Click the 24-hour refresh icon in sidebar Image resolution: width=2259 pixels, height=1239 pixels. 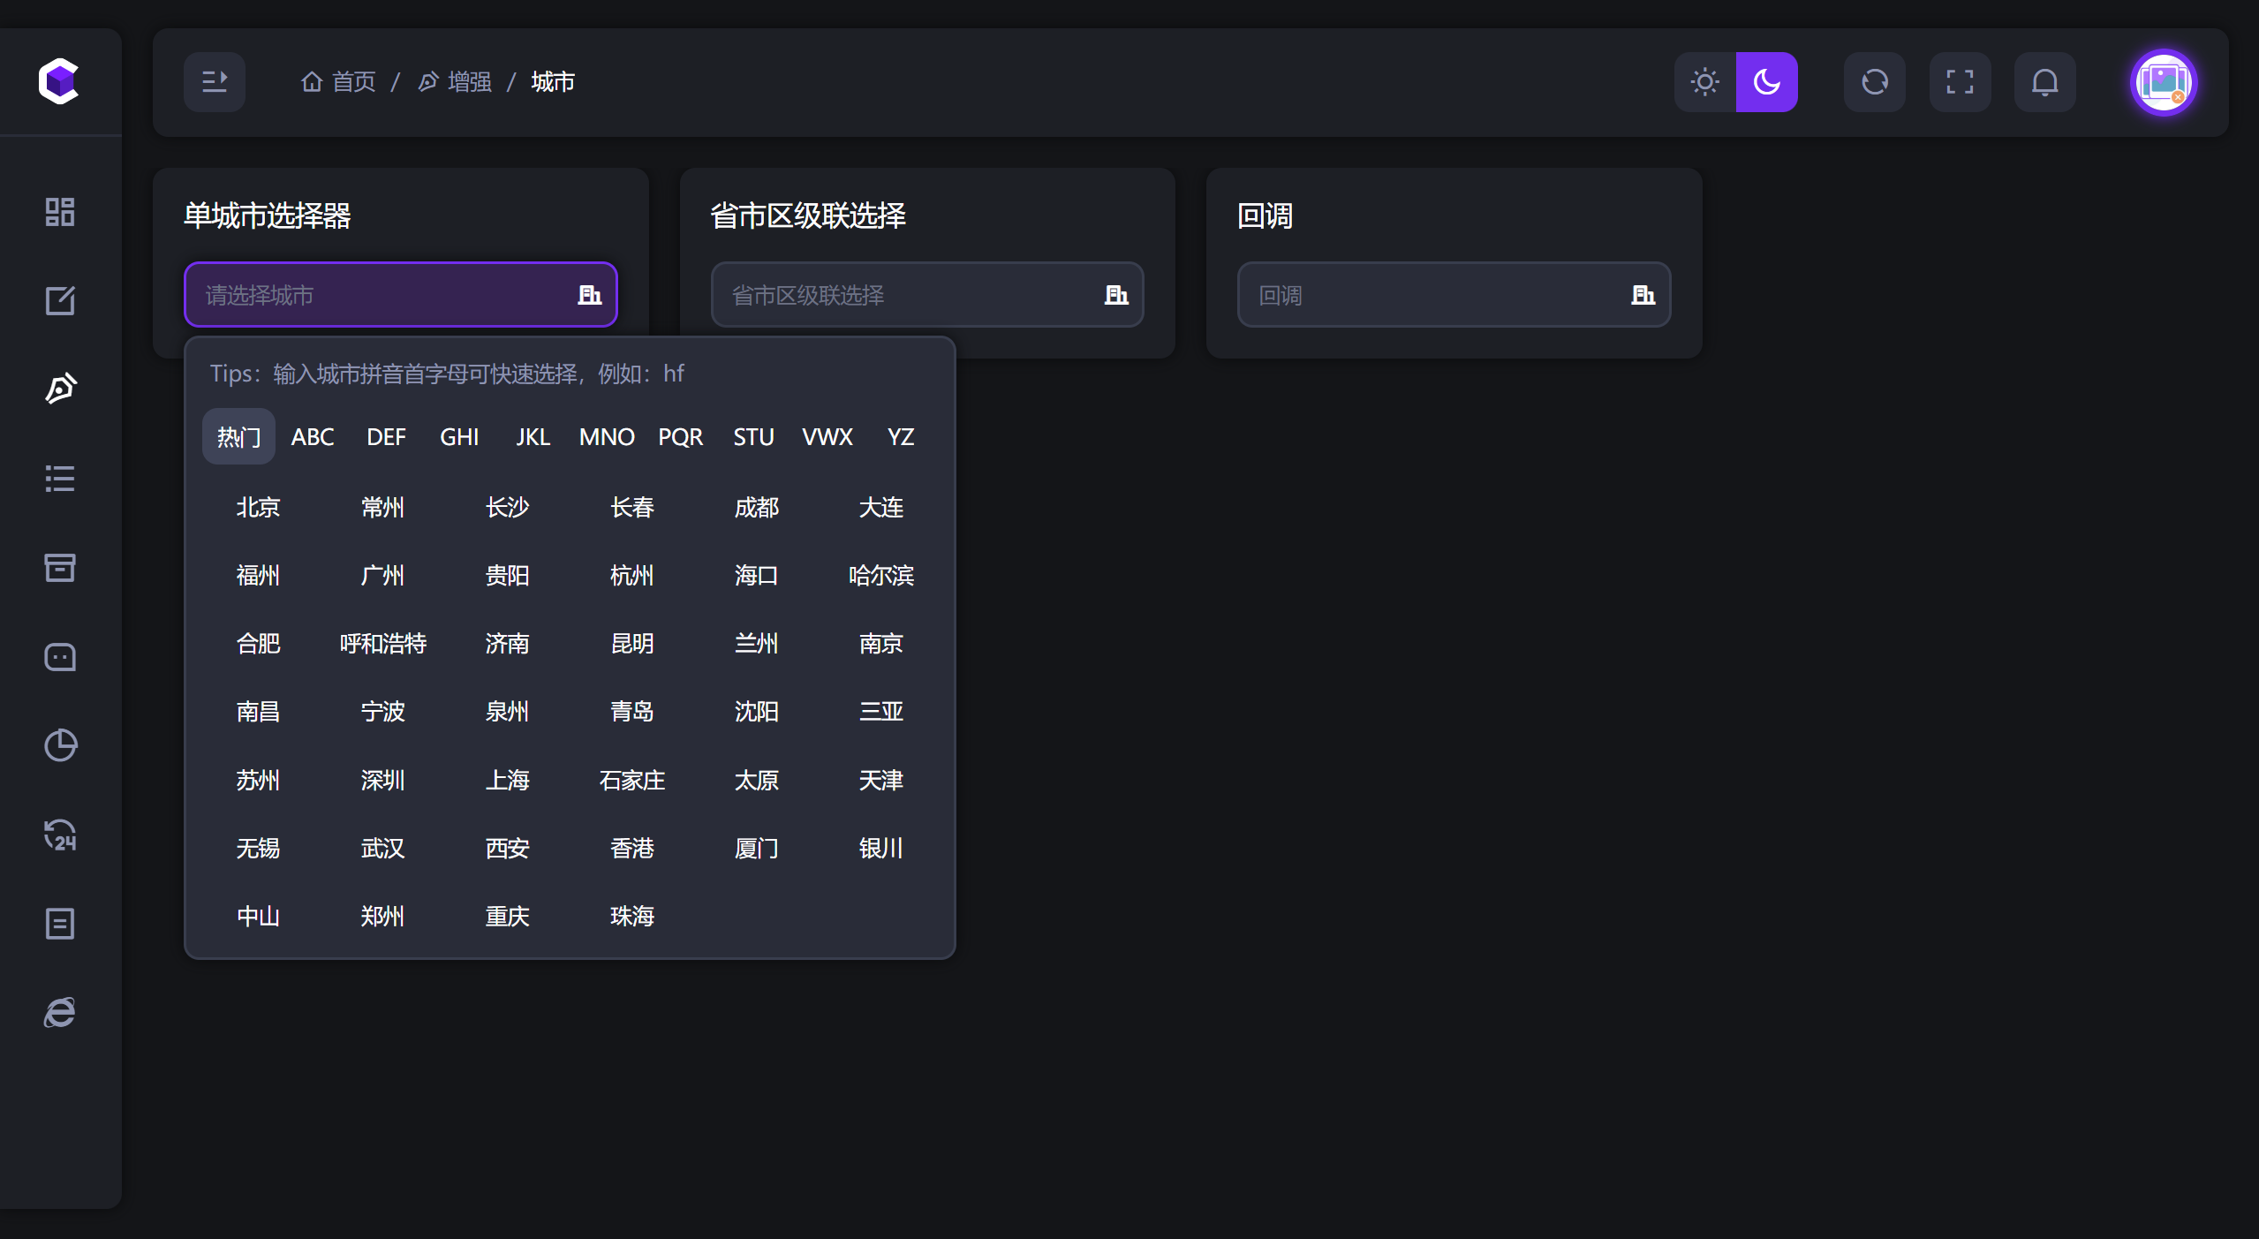(59, 835)
